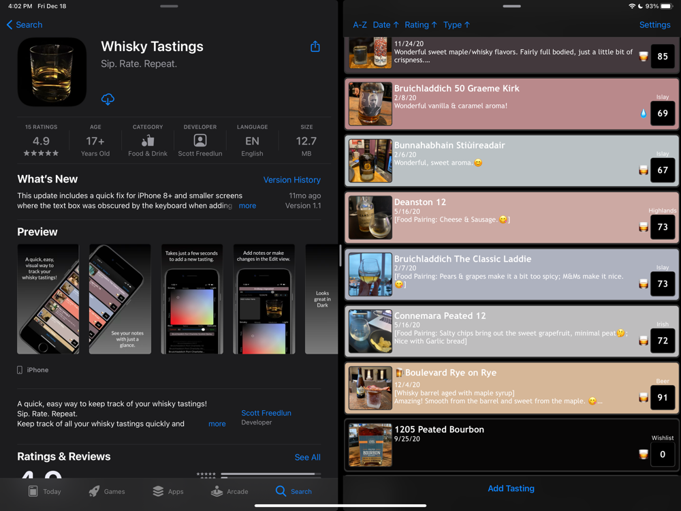Viewport: 681px width, 511px height.
Task: Tap the 69 rating box
Action: click(663, 113)
